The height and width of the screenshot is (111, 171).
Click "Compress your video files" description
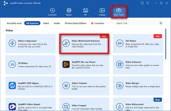pyautogui.click(x=32, y=45)
